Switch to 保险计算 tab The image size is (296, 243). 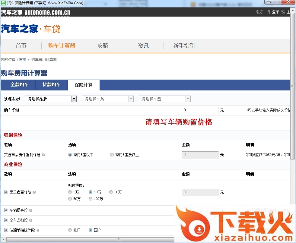[84, 85]
